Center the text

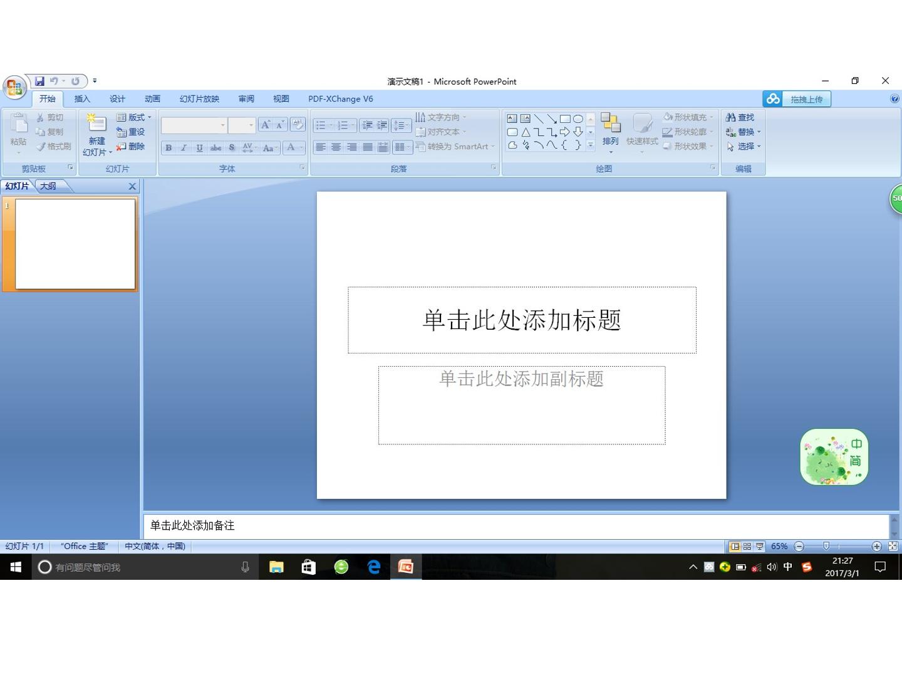[336, 147]
